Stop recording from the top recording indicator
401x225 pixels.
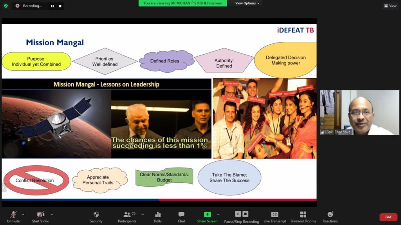point(60,6)
